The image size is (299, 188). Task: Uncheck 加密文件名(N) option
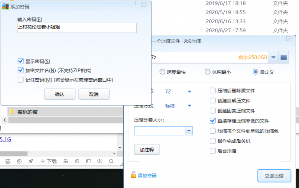pyautogui.click(x=21, y=70)
